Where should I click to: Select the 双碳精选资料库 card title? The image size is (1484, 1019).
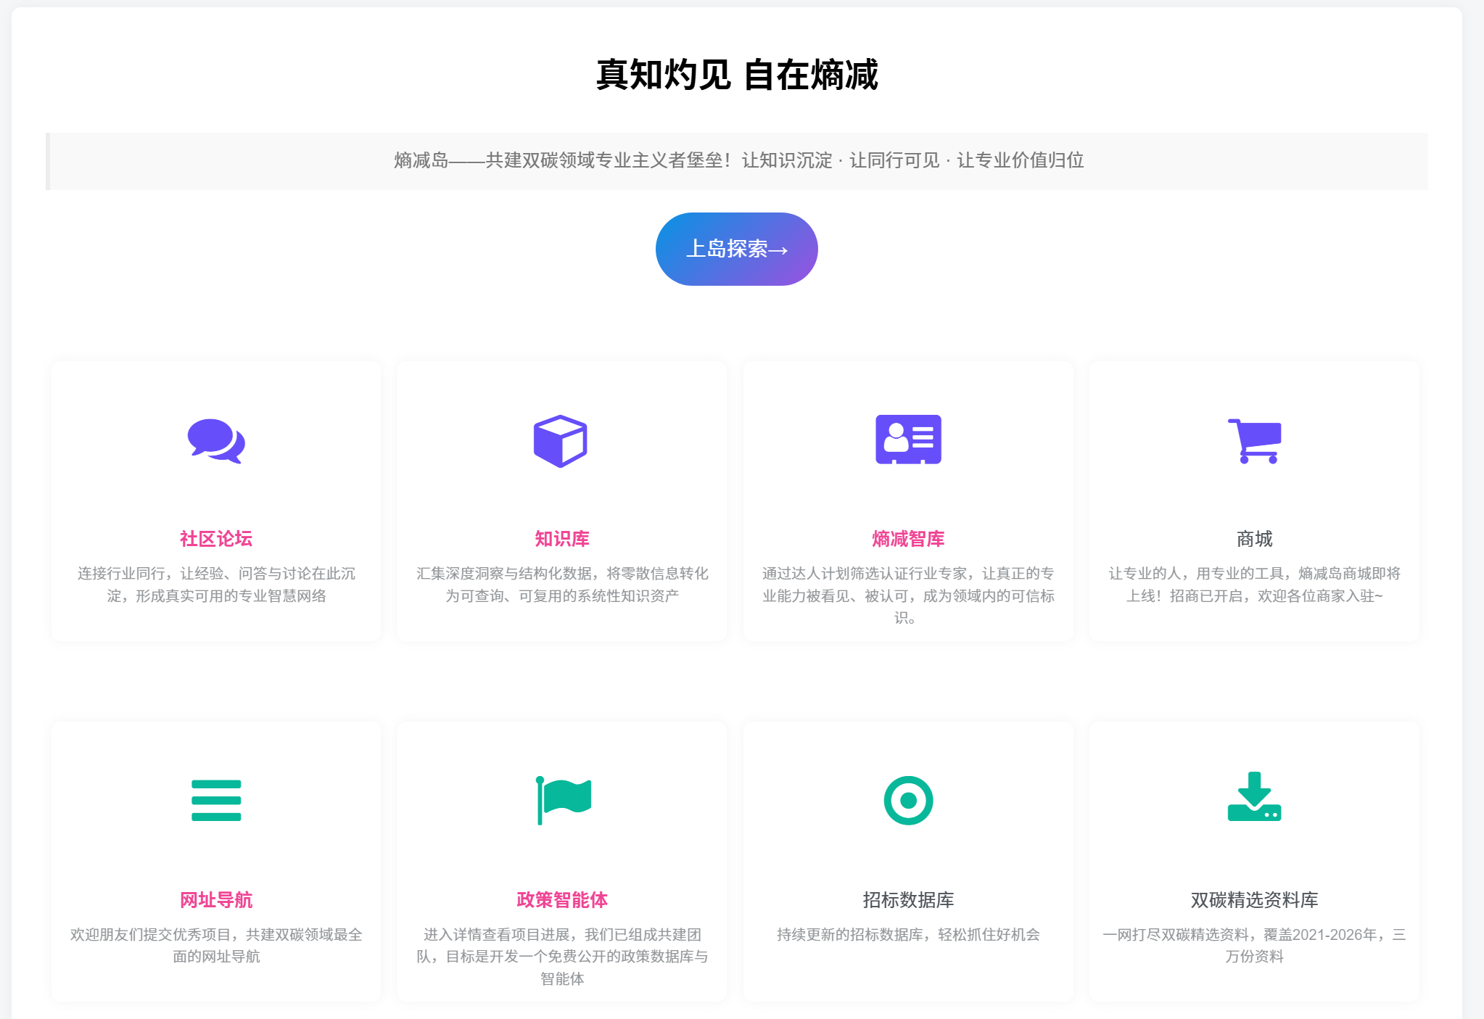[1254, 900]
